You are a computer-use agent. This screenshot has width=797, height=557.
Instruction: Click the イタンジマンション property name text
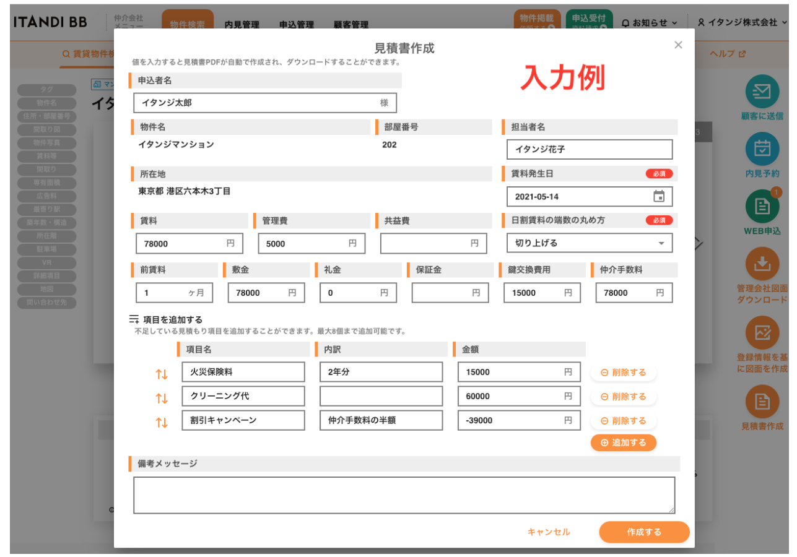[176, 144]
